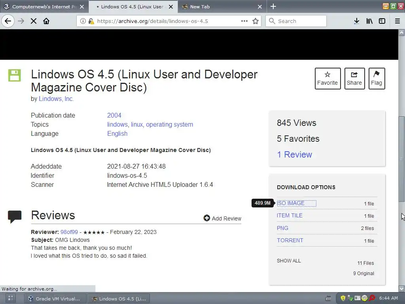Open the operating system topic link
Screen dimensions: 405x304
(169, 124)
